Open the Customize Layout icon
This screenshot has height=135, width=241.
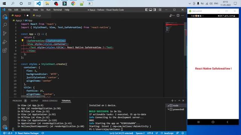pyautogui.click(x=160, y=10)
